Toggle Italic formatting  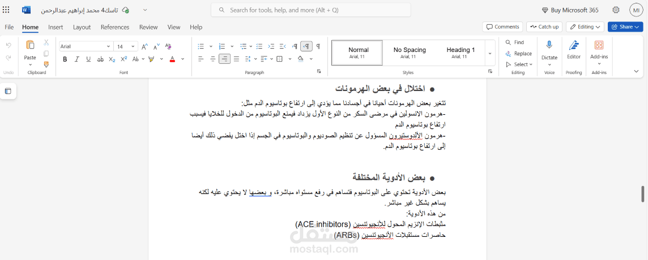[x=76, y=59]
